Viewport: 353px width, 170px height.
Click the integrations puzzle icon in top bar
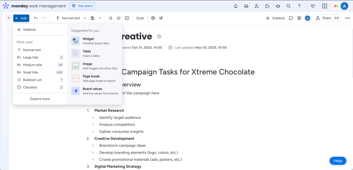[267, 6]
